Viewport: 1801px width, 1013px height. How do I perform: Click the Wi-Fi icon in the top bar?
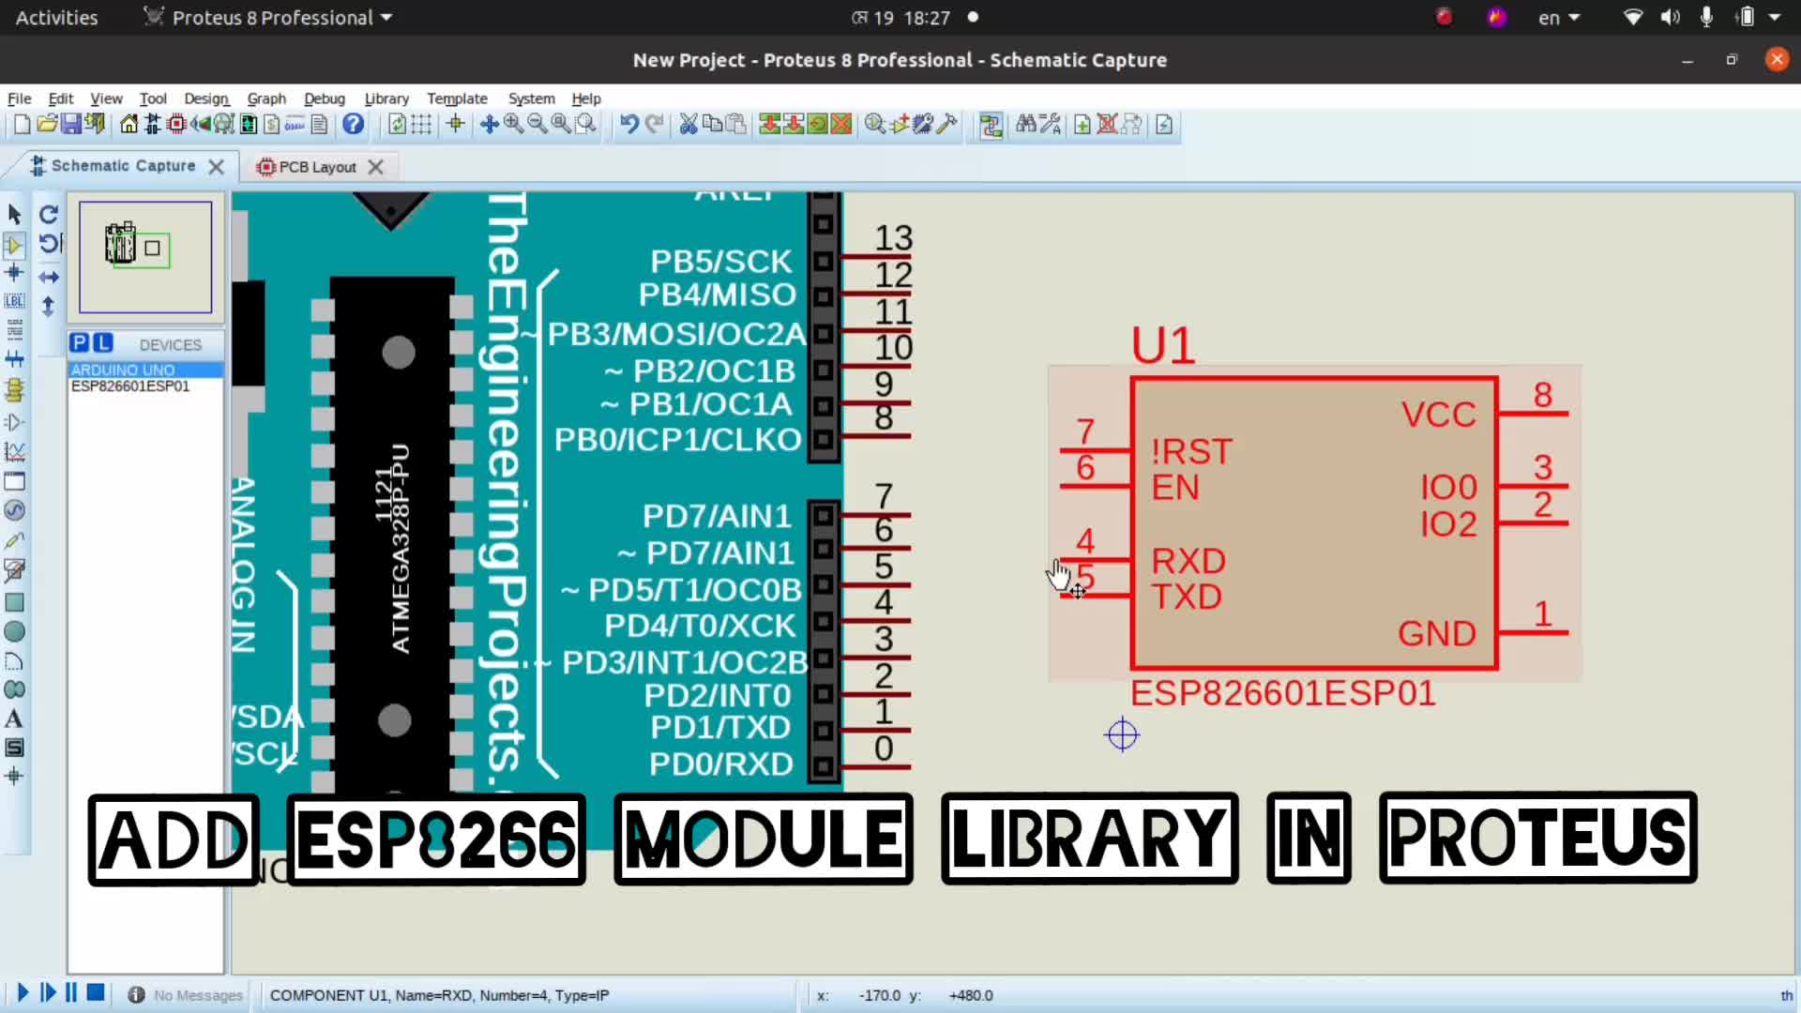tap(1633, 18)
